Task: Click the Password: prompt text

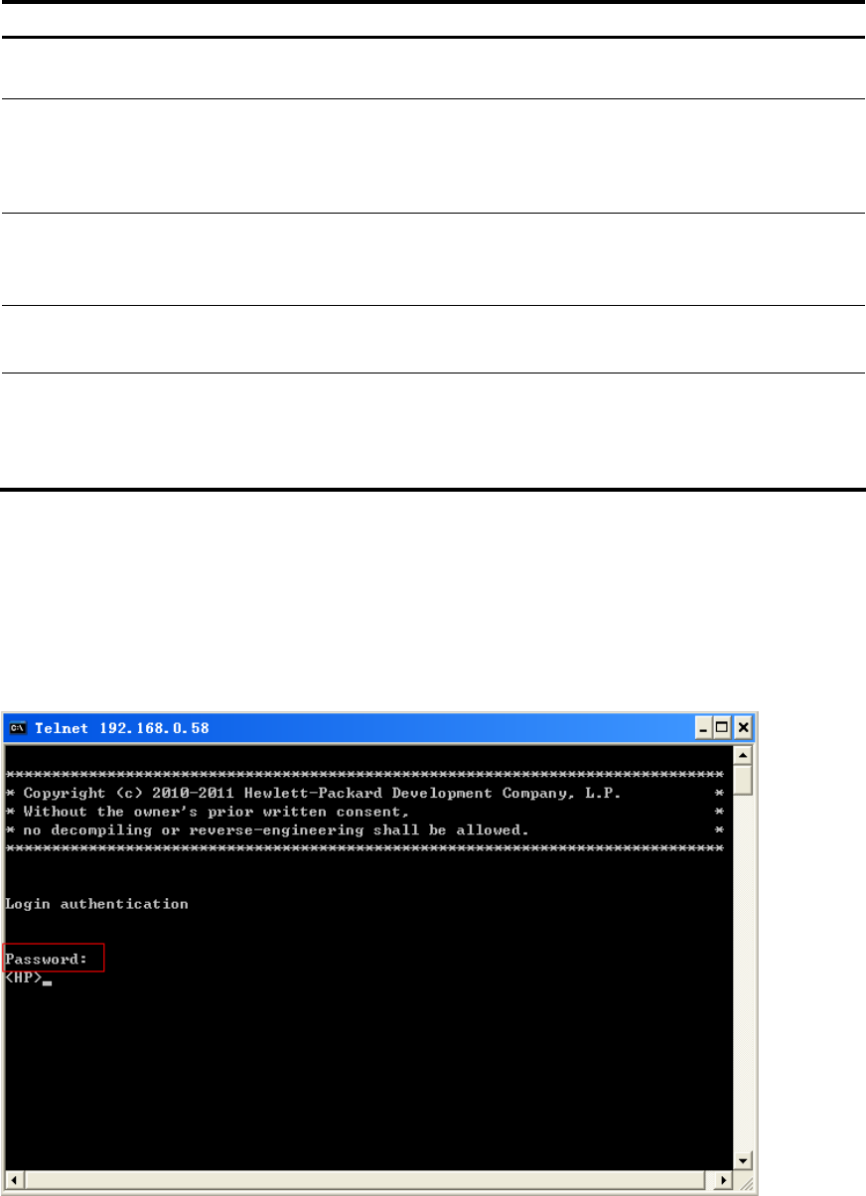Action: pos(47,960)
